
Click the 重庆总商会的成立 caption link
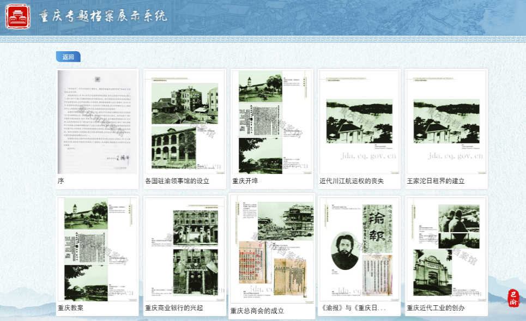(257, 311)
